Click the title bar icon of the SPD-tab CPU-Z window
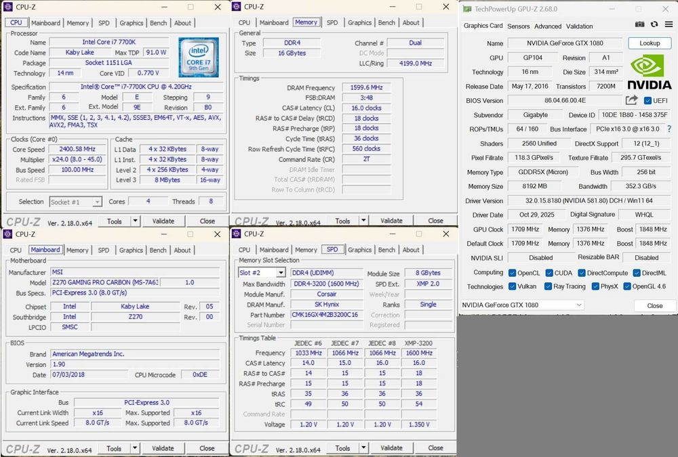The height and width of the screenshot is (457, 678). (237, 234)
